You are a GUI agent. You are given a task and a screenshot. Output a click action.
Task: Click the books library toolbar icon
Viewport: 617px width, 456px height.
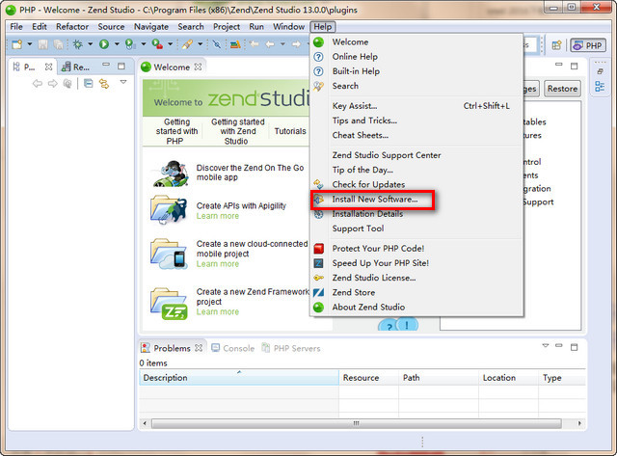(x=235, y=44)
